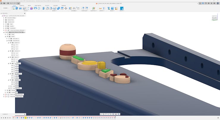Click the Orbit icon in the navigation bar

[x=101, y=114]
